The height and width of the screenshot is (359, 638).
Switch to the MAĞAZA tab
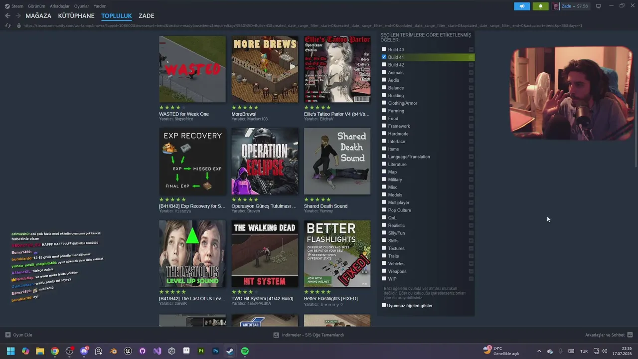[x=38, y=16]
